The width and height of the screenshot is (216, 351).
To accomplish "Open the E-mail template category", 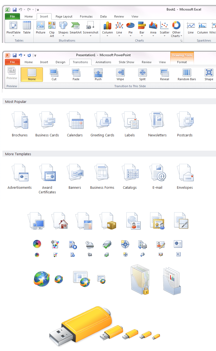I will [x=157, y=176].
